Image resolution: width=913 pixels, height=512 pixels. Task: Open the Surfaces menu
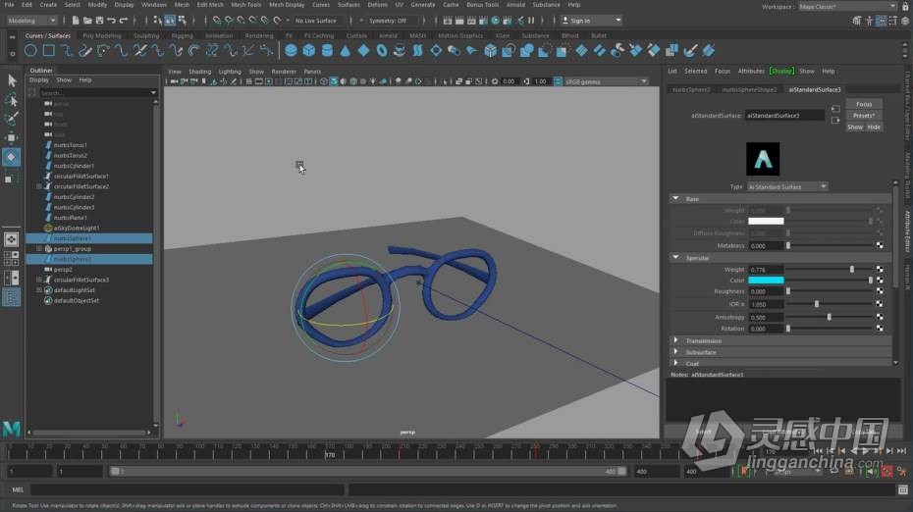coord(349,5)
